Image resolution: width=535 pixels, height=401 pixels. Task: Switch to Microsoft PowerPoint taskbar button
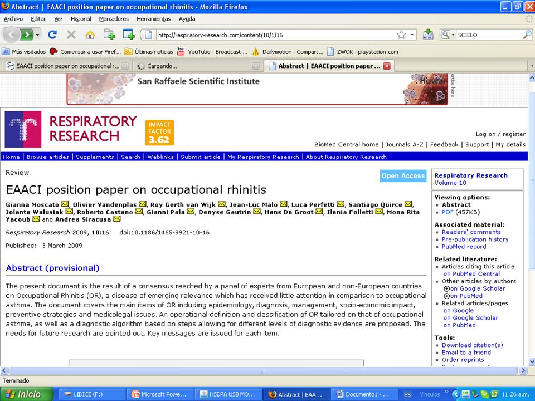(x=160, y=394)
